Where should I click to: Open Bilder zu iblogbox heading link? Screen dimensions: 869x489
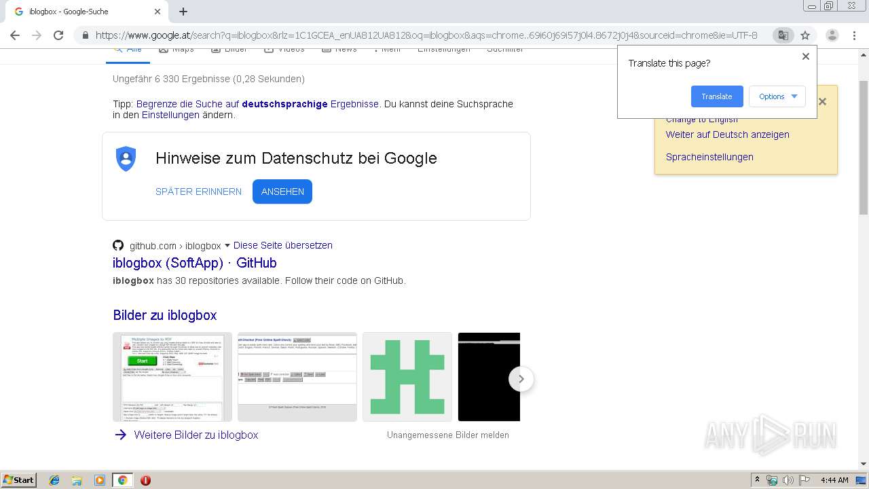pyautogui.click(x=165, y=315)
